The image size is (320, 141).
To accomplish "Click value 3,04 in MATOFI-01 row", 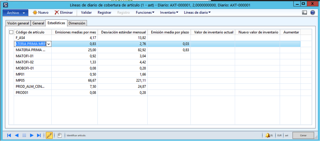I will [143, 56].
